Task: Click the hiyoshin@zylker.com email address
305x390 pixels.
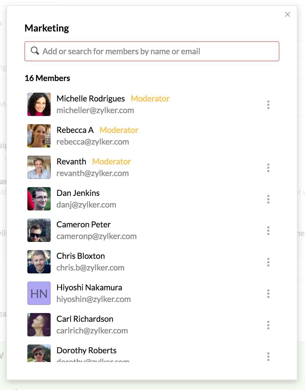Action: pyautogui.click(x=93, y=299)
